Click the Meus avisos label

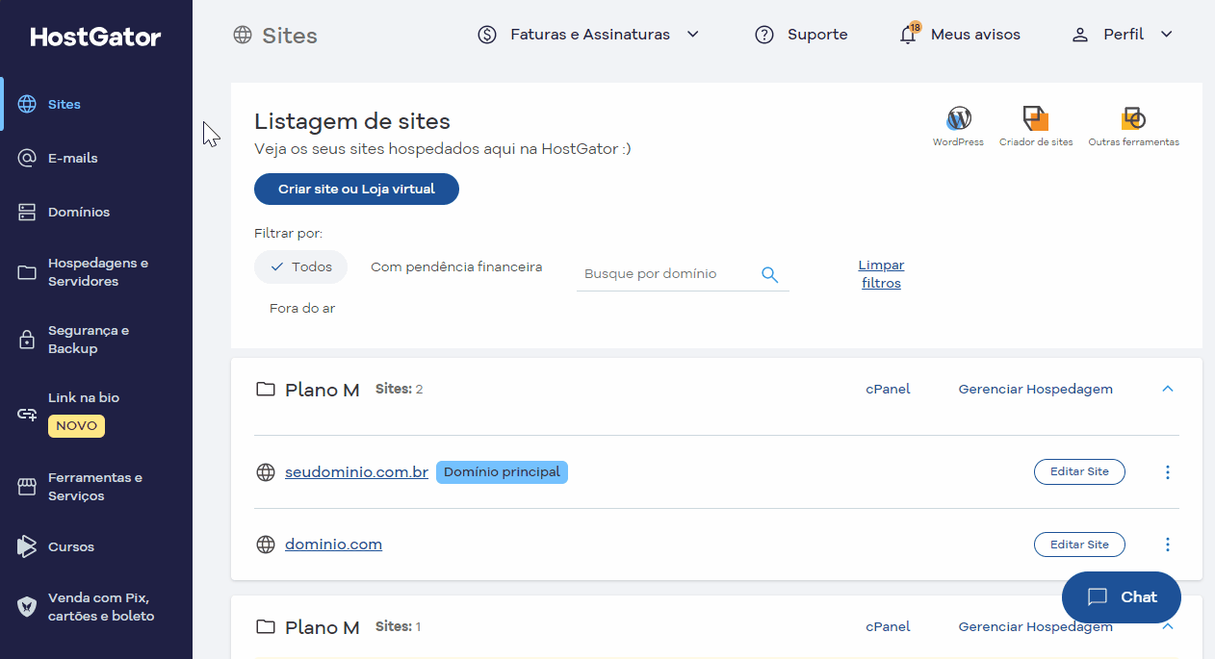pos(975,35)
